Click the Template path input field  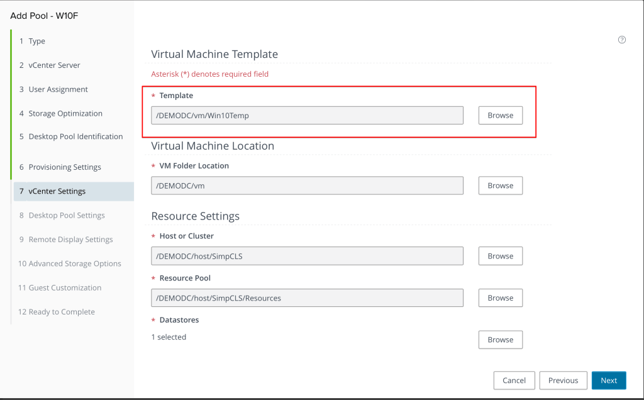[x=307, y=116]
